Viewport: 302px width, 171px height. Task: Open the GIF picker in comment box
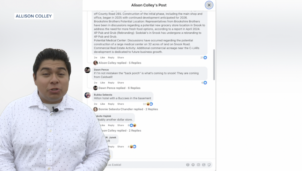tap(204, 165)
